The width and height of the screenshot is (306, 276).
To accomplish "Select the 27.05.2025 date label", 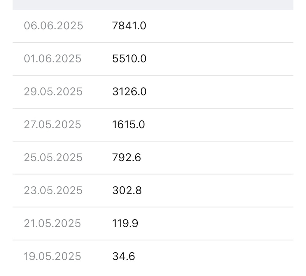I will (52, 125).
